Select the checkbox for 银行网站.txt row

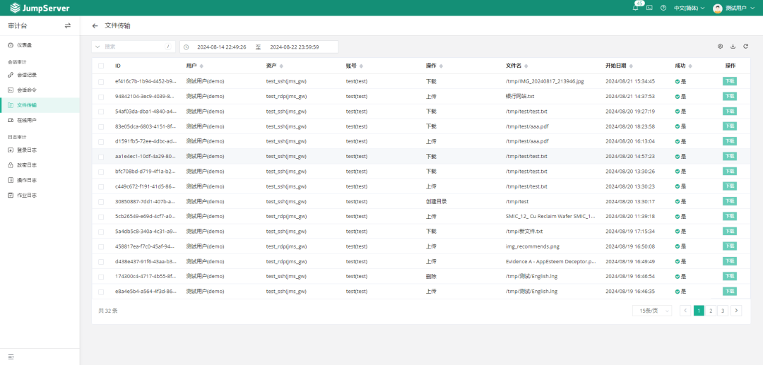(x=101, y=96)
